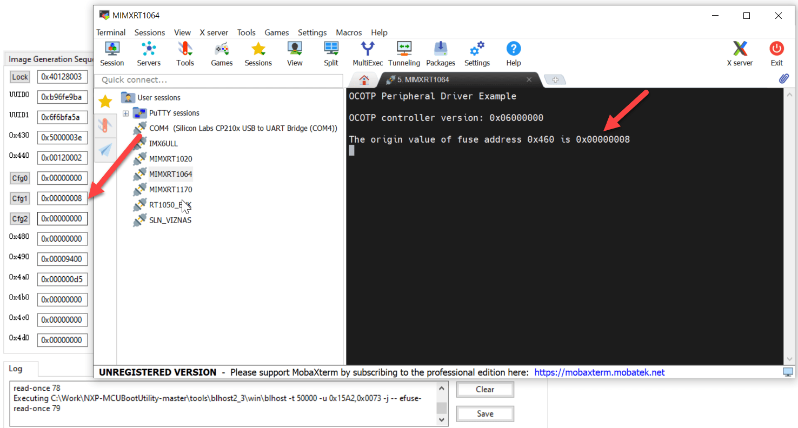The width and height of the screenshot is (798, 428).
Task: Open the Settings menu
Action: click(312, 32)
